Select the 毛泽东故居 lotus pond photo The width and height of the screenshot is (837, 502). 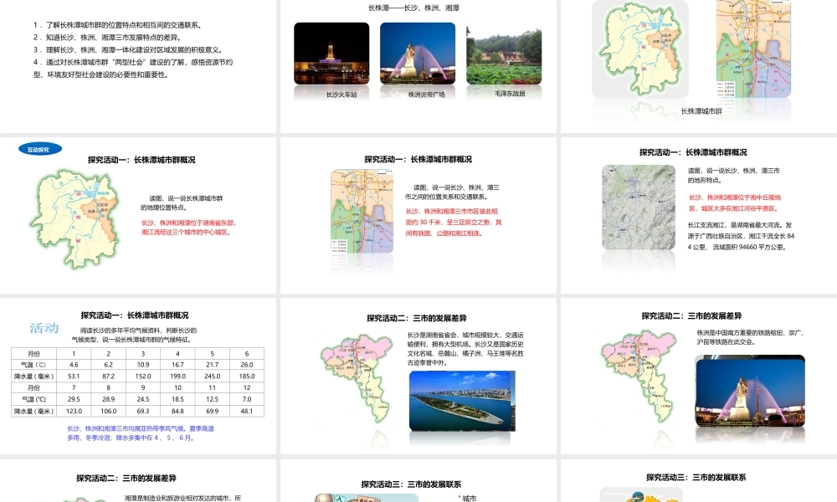pyautogui.click(x=504, y=54)
